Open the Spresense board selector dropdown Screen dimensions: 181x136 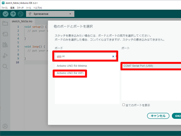click(50, 14)
